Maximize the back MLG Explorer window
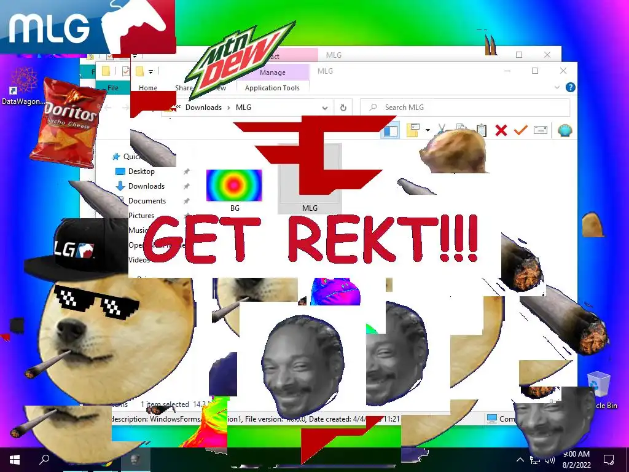This screenshot has height=472, width=629. (x=519, y=55)
